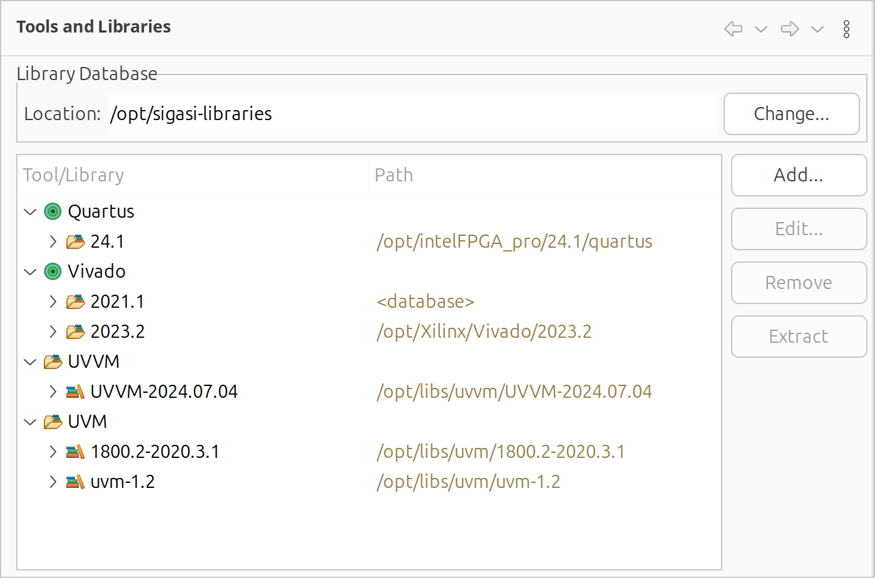Collapse the Vivado tree node
The height and width of the screenshot is (578, 875).
click(x=30, y=271)
